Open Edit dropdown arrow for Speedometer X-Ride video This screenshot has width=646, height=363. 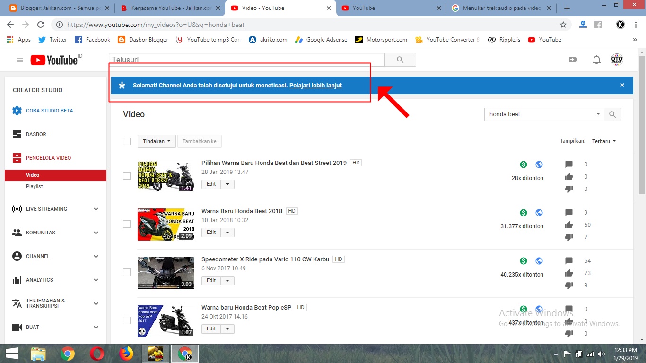(227, 281)
